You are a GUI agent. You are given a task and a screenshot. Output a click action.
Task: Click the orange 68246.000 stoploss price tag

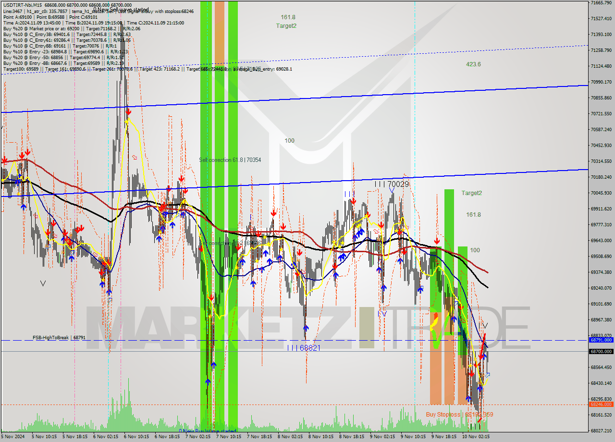coord(601,405)
